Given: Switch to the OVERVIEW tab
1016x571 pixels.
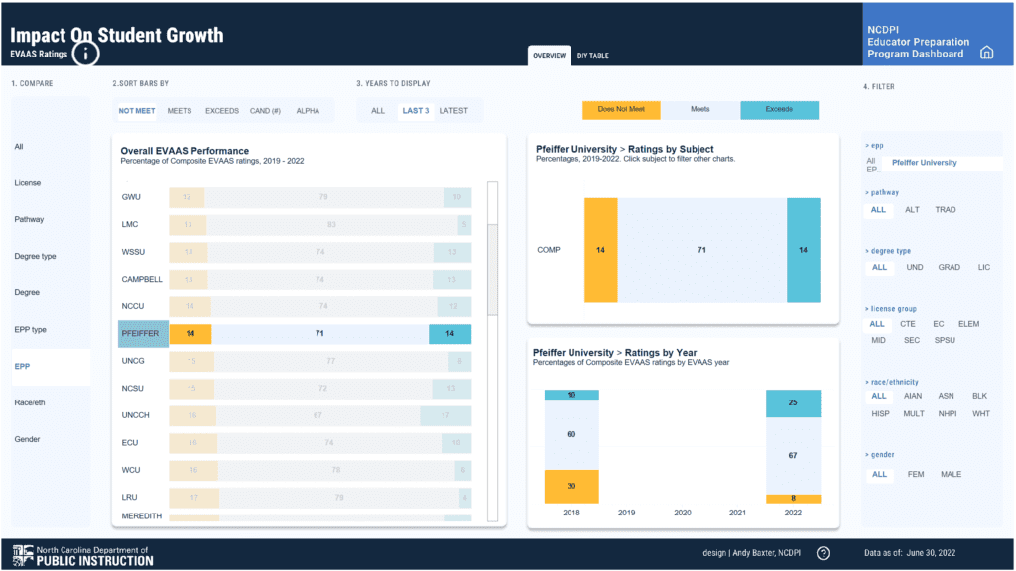Looking at the screenshot, I should 549,56.
